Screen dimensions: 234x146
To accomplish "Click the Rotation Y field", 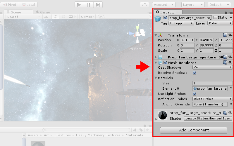I will 207,45.
